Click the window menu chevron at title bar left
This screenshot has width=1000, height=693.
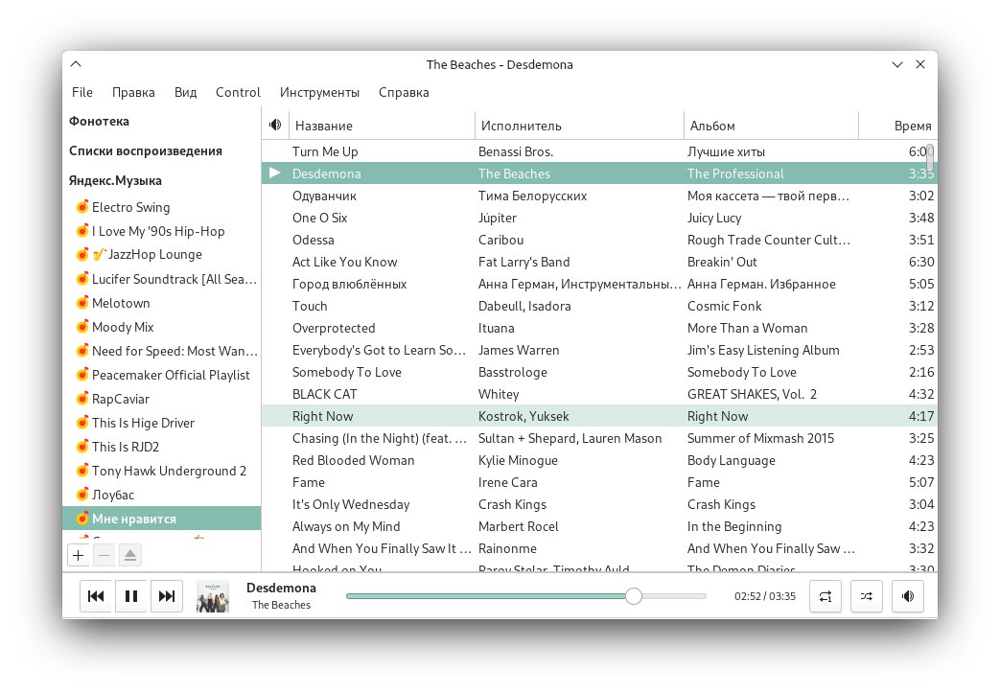pos(76,64)
